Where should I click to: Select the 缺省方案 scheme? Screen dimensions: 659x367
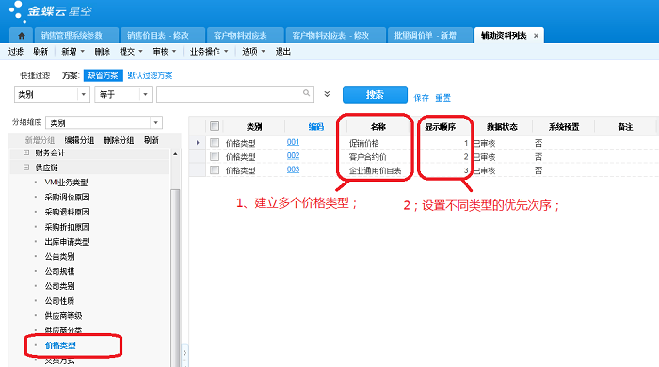tap(103, 75)
